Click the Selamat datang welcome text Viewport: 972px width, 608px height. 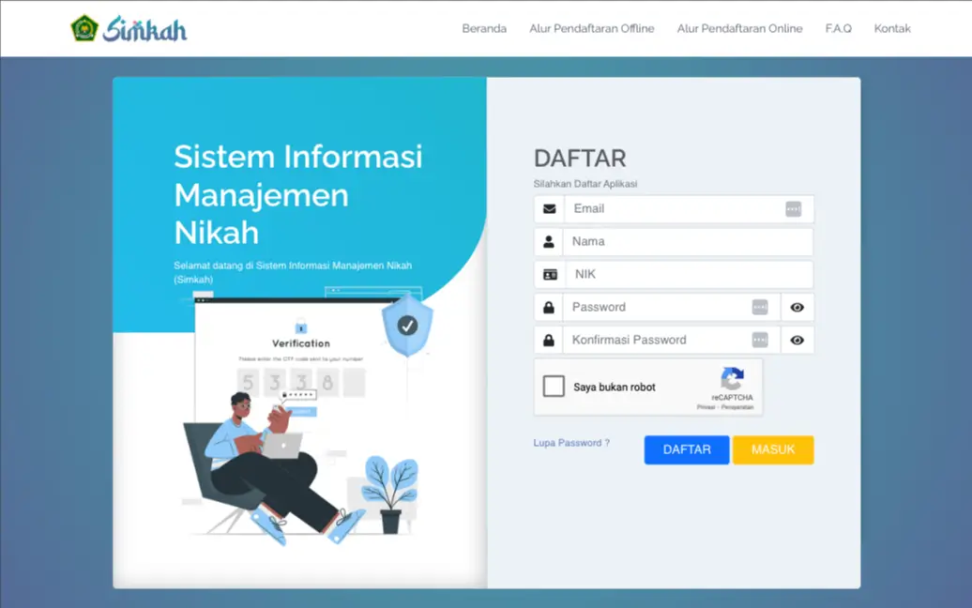293,273
